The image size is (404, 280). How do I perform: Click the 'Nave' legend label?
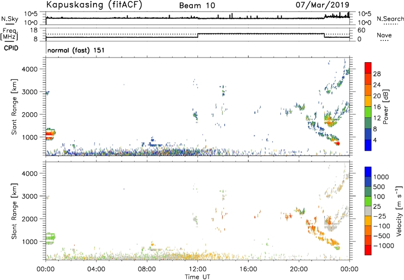pos(384,35)
